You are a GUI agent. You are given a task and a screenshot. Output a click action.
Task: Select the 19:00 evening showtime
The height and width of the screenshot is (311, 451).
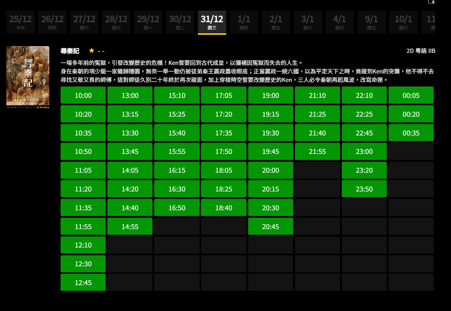pyautogui.click(x=271, y=95)
